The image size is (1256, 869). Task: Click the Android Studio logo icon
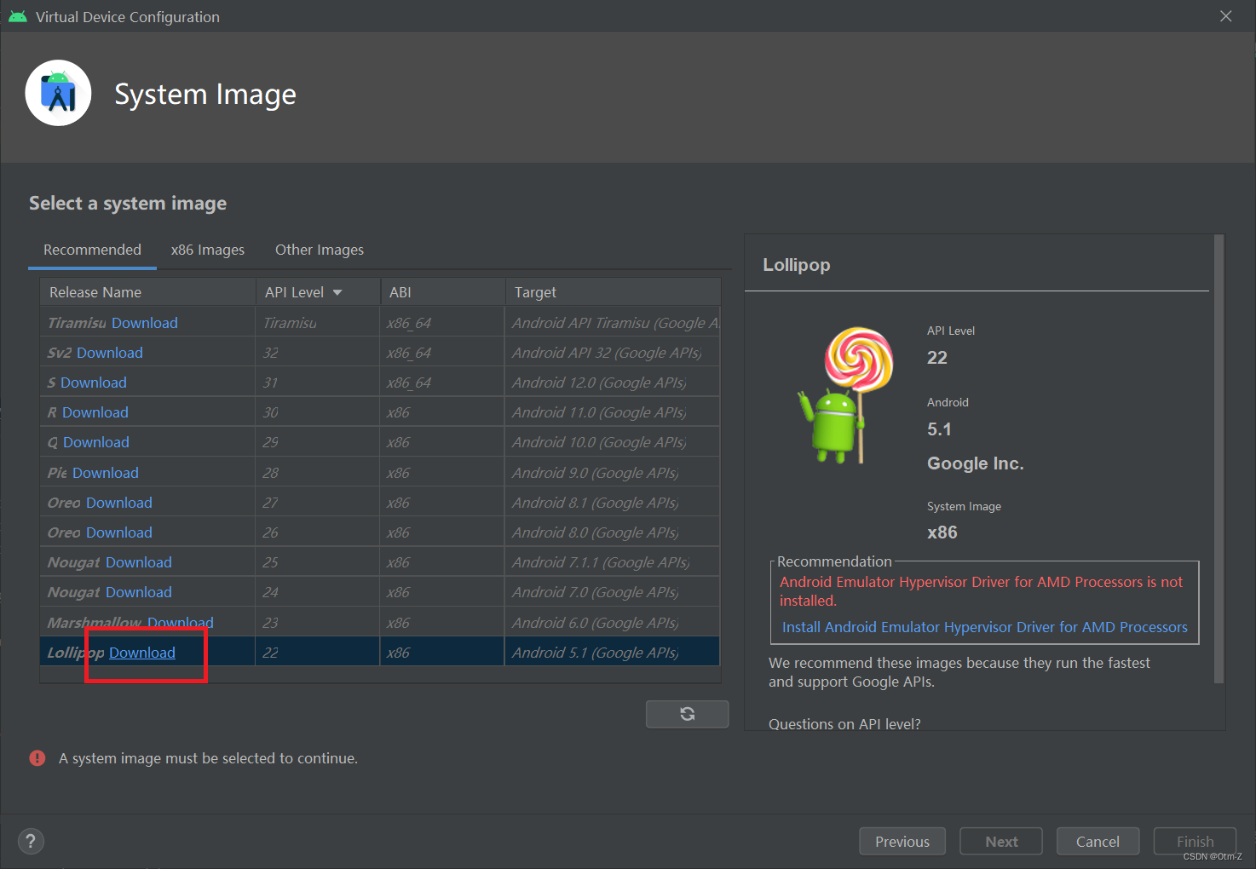[58, 93]
